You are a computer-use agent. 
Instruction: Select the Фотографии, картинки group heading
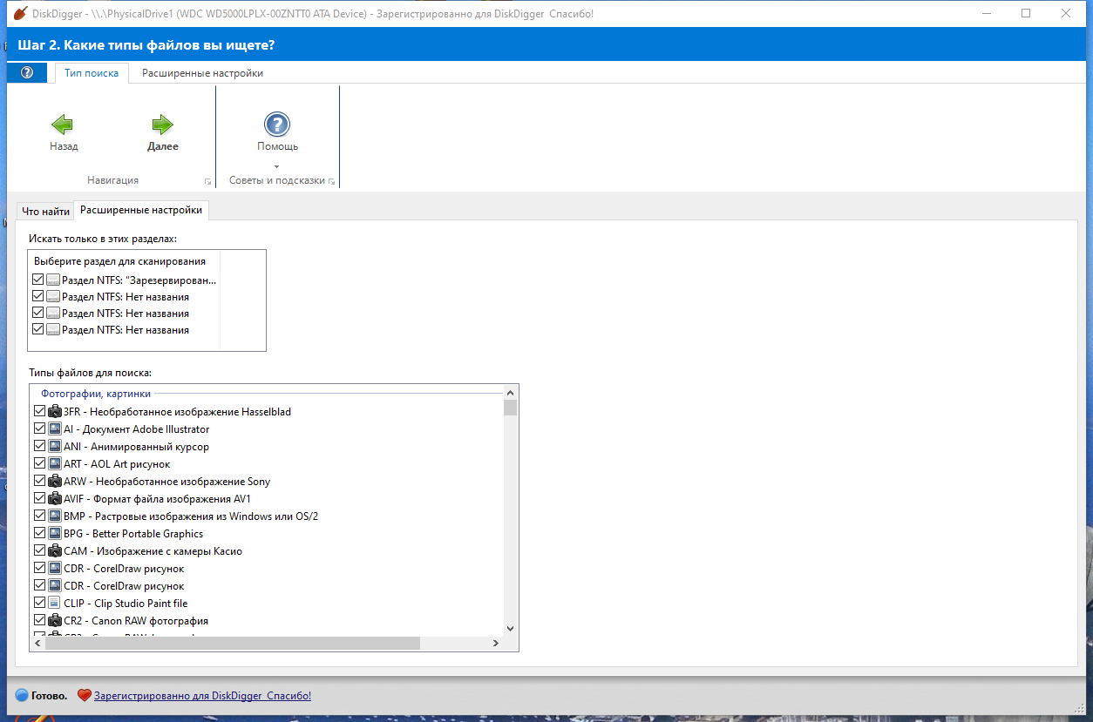coord(95,394)
